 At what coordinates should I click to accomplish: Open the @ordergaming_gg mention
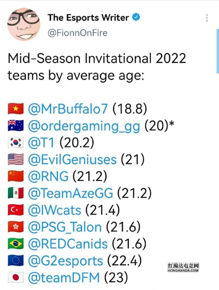click(84, 126)
